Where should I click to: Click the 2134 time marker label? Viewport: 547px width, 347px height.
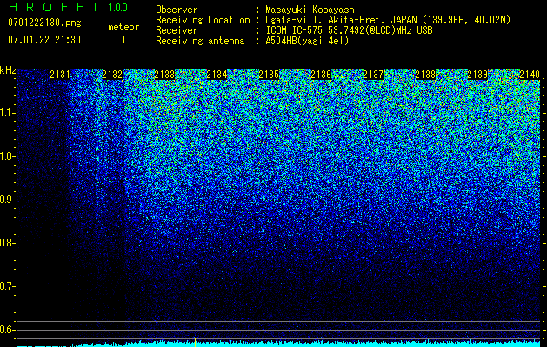point(217,75)
